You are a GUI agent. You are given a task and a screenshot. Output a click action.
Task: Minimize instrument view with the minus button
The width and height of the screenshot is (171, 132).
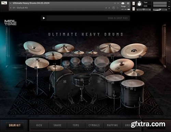(169, 4)
